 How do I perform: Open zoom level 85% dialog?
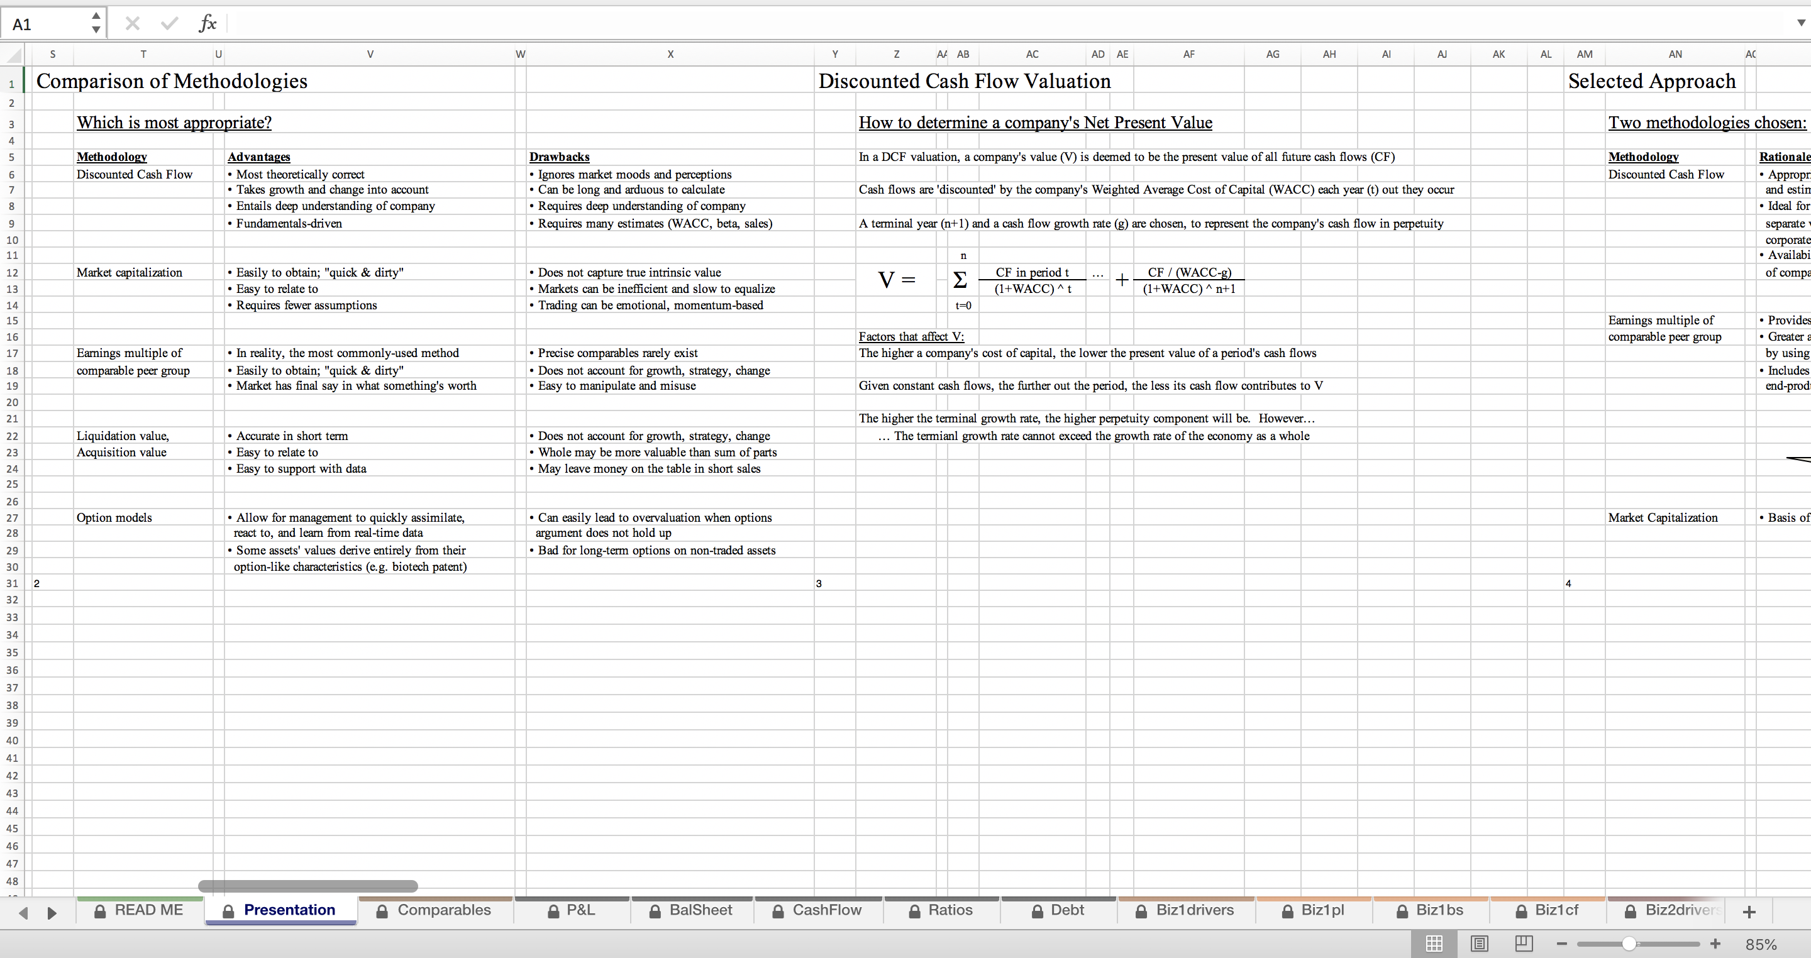[x=1761, y=945]
